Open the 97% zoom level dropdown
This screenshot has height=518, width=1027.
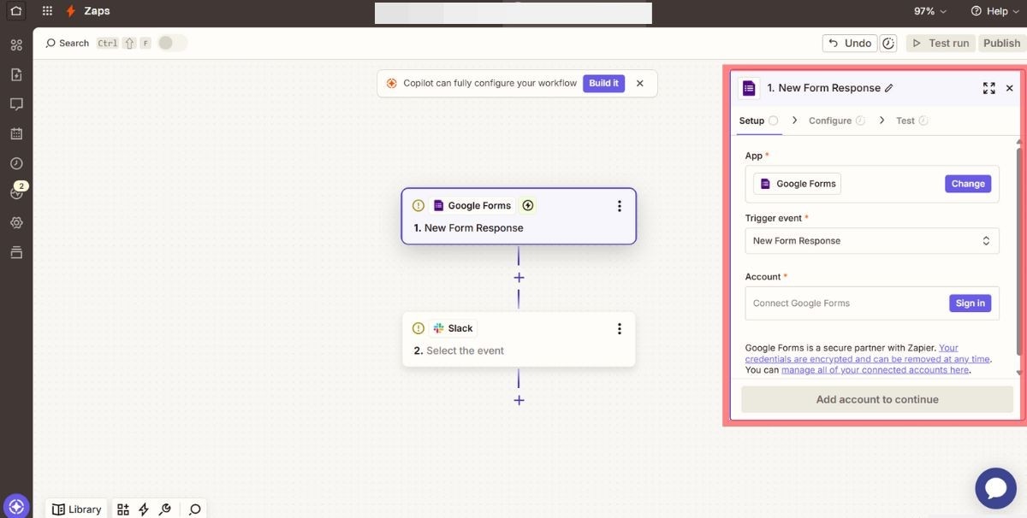pos(929,11)
